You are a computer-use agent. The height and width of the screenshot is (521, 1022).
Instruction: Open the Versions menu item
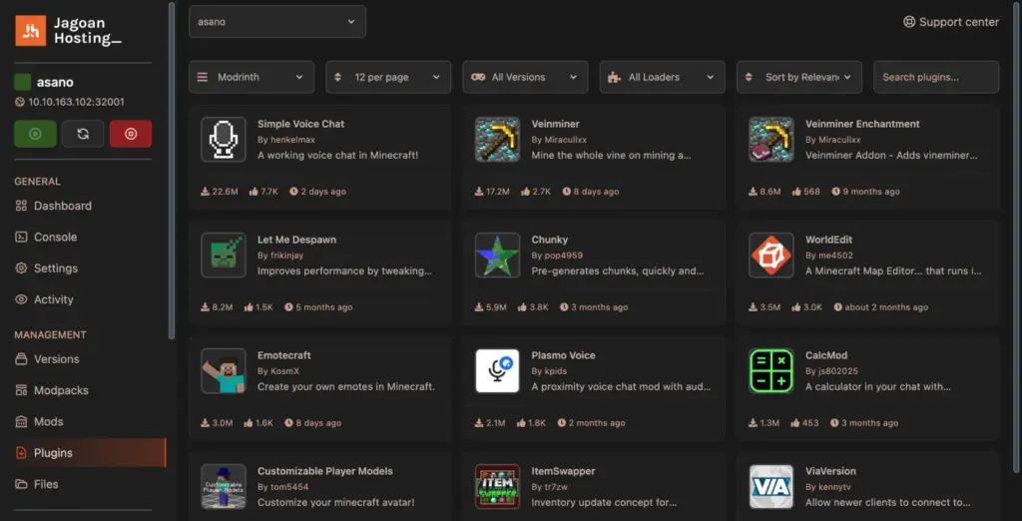pos(57,359)
